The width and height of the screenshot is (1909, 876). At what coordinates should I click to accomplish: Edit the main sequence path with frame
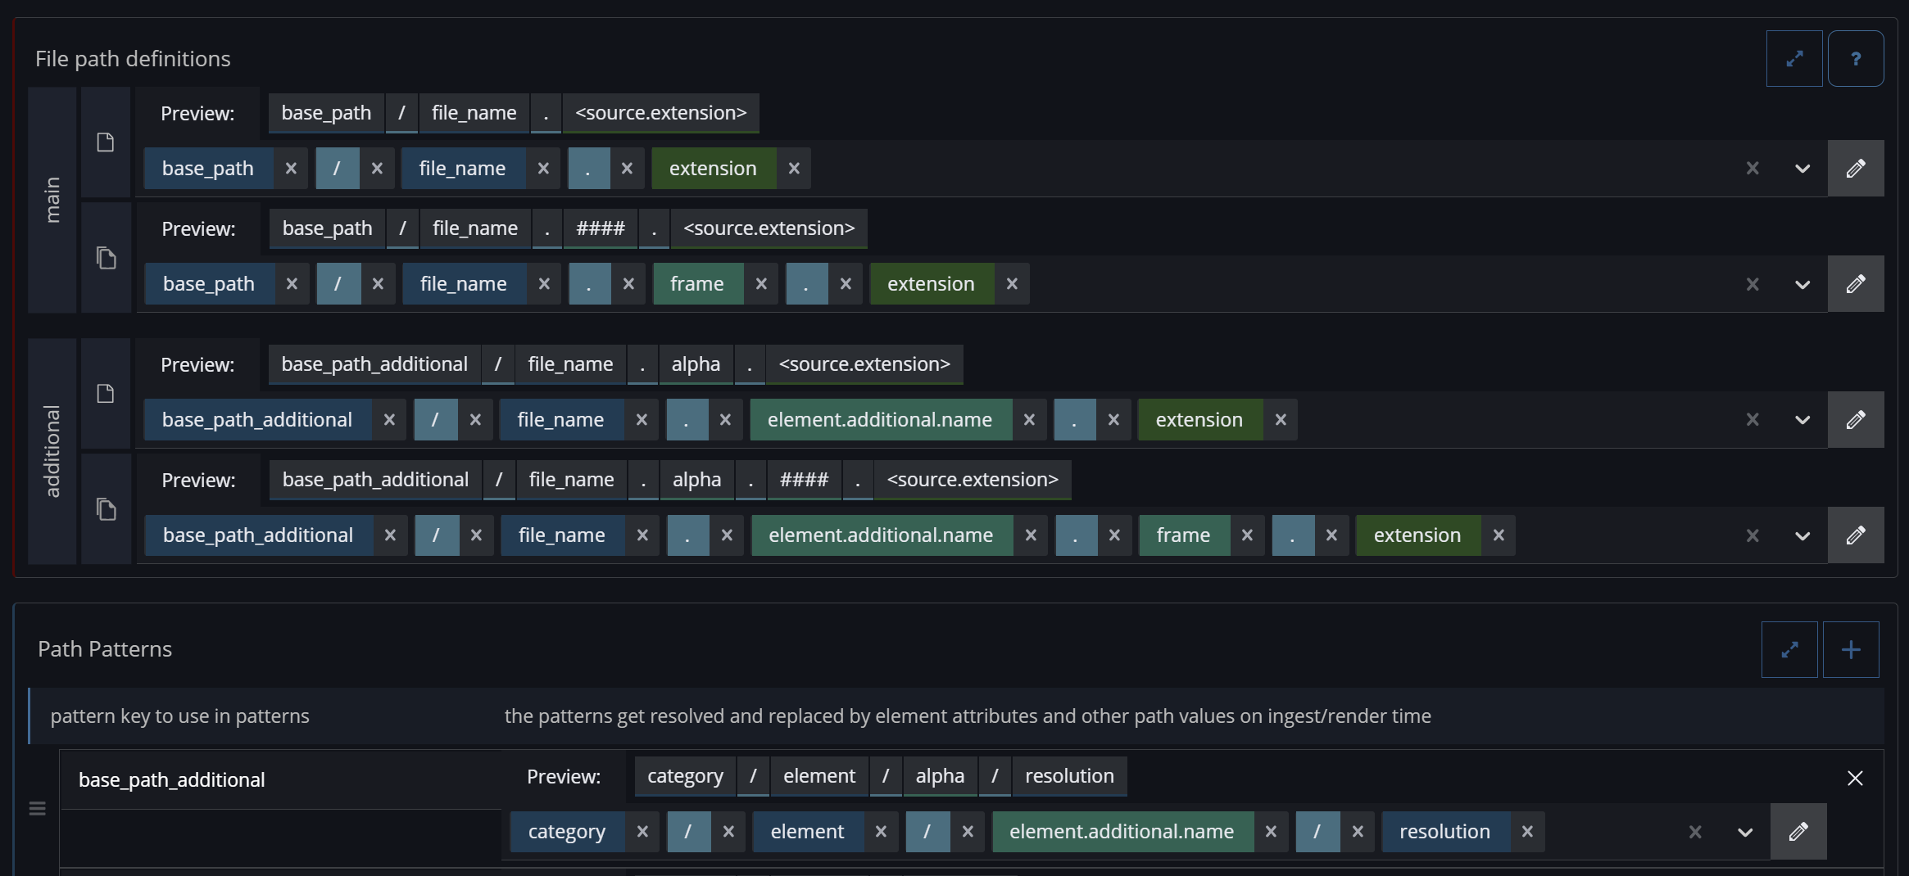(x=1855, y=284)
